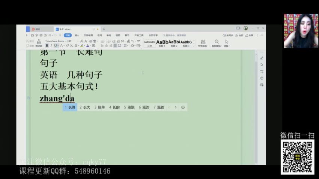Switch to the 页面布局 ribbon tab
The image size is (319, 179).
88,35
